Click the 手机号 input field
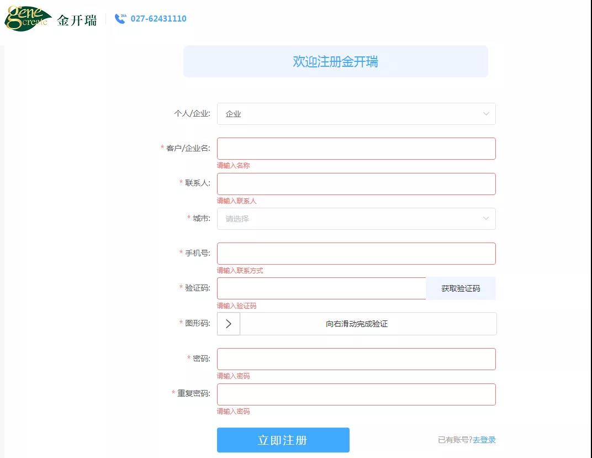The image size is (592, 458). click(356, 253)
